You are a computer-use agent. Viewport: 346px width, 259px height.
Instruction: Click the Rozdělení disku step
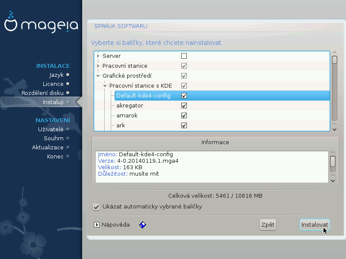click(x=42, y=93)
